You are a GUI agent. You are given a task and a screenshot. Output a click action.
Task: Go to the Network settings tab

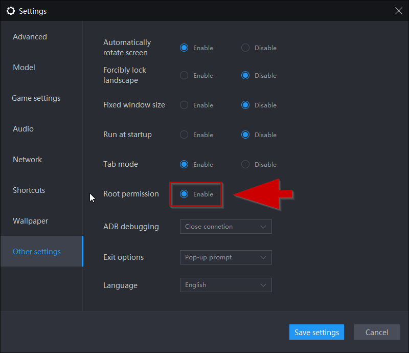click(x=28, y=160)
